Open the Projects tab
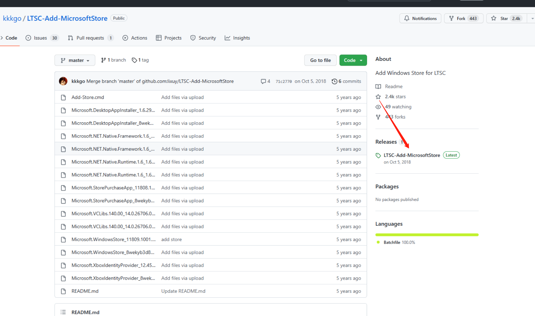535x316 pixels. 169,38
